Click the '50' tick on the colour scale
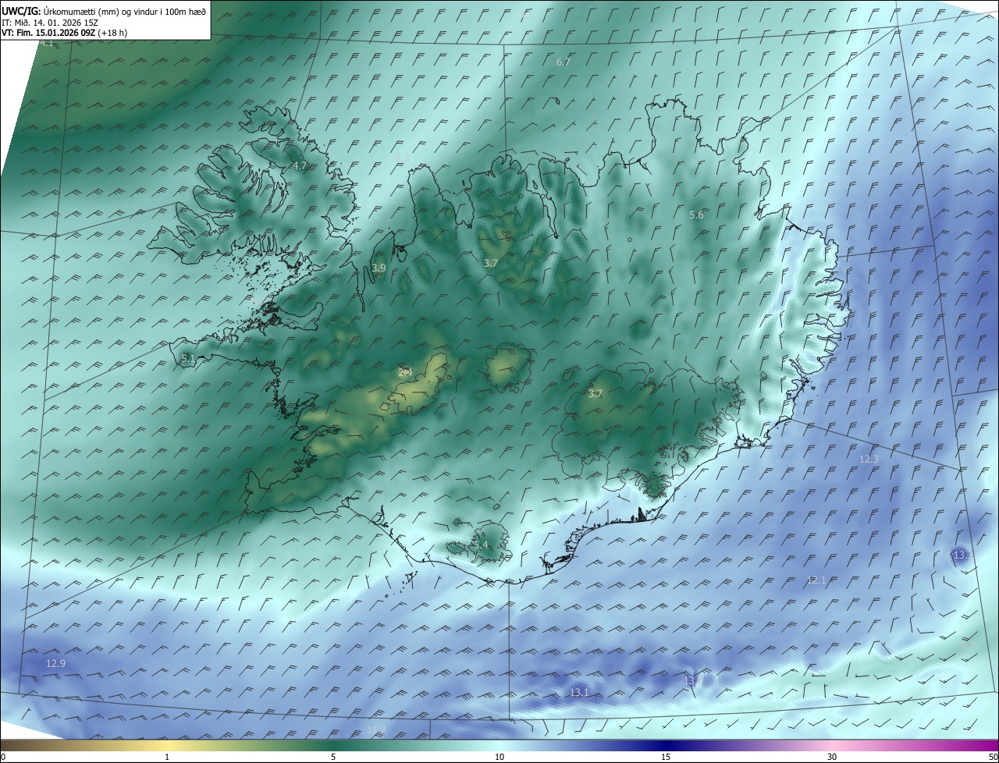 [993, 757]
